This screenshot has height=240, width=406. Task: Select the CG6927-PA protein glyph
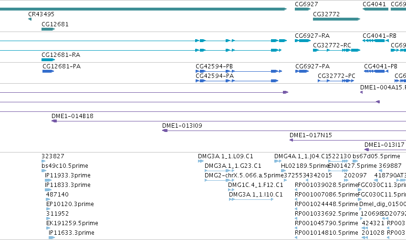pos(302,71)
